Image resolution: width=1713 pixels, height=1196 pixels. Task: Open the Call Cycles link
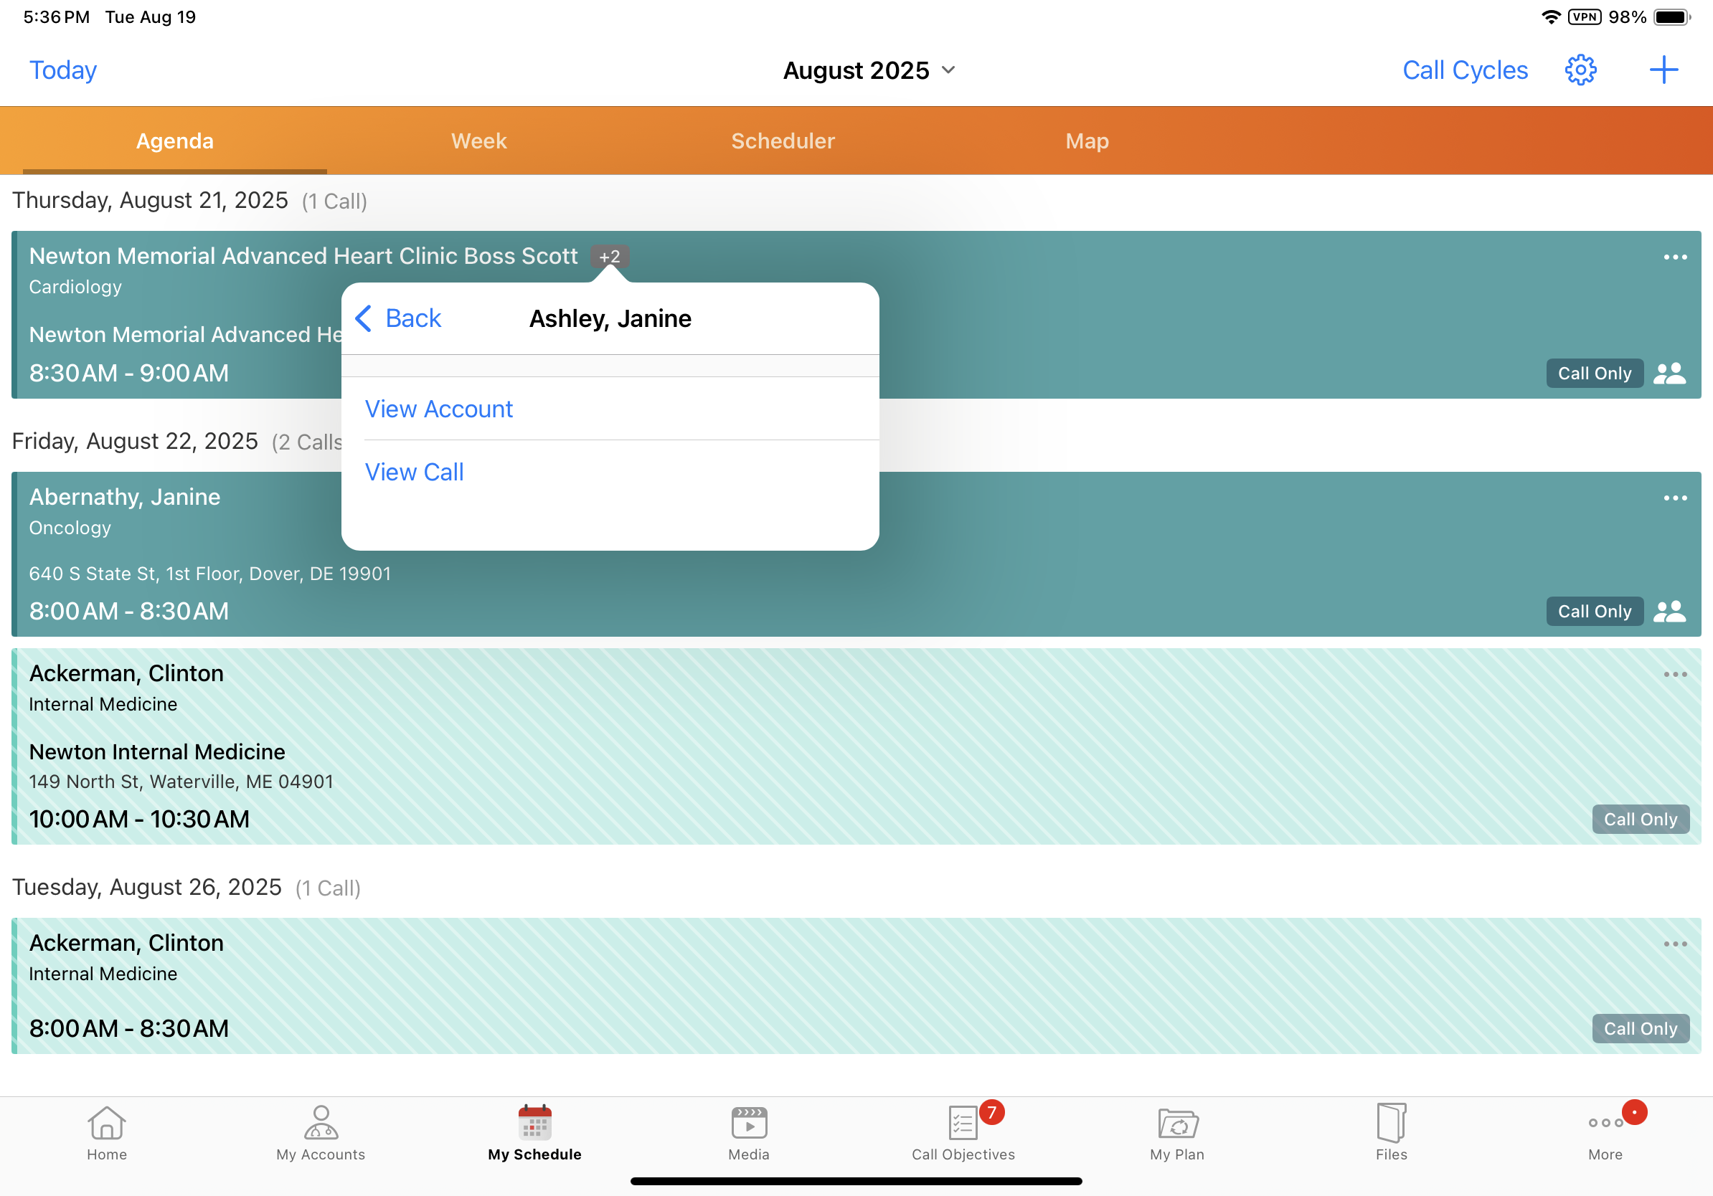tap(1465, 70)
